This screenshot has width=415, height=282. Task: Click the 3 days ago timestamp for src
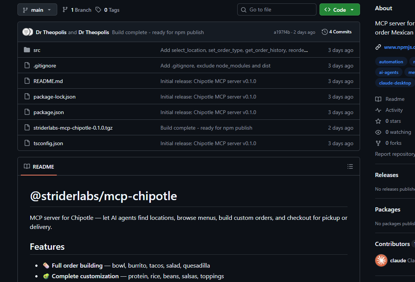341,50
